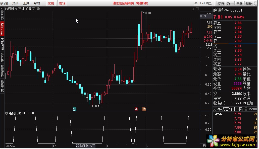Image resolution: width=259 pixels, height=149 pixels.
Task: Click the 高抛低吸 XG: 1.00 indicator label
Action: [x=21, y=113]
